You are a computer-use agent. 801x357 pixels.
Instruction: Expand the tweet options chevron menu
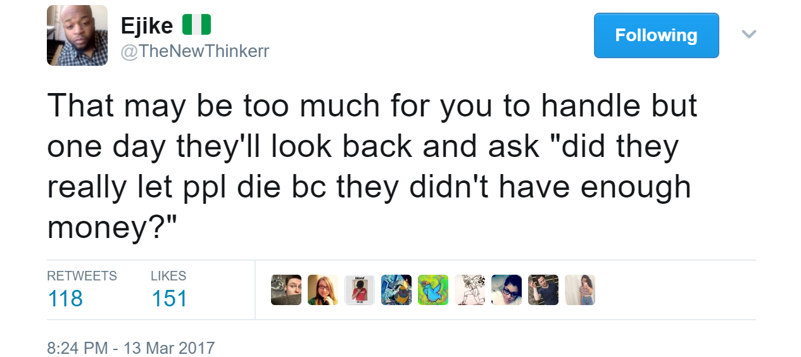pos(749,34)
